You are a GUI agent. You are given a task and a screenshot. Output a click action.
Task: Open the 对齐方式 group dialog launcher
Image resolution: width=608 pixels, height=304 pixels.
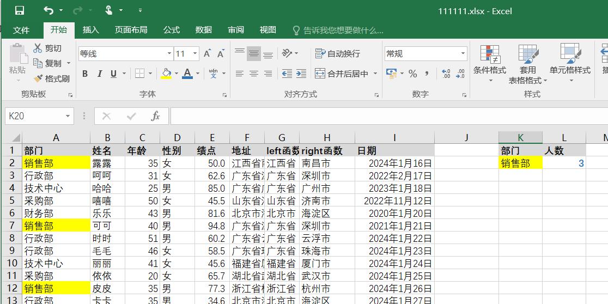(x=376, y=95)
